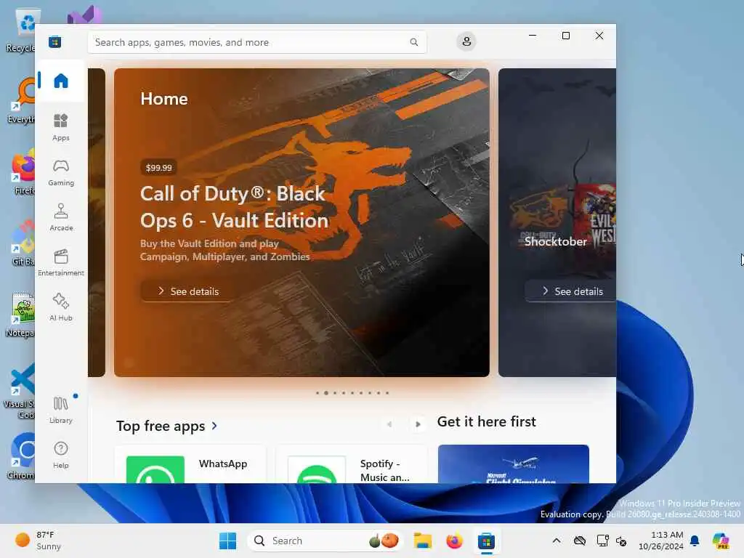This screenshot has width=744, height=558.
Task: Click the $99.99 price tag
Action: click(x=159, y=168)
